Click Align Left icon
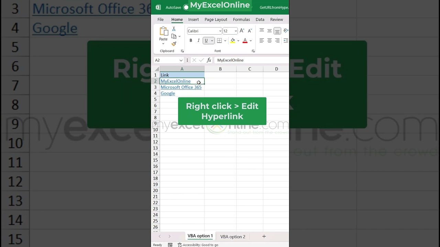 click(x=262, y=40)
